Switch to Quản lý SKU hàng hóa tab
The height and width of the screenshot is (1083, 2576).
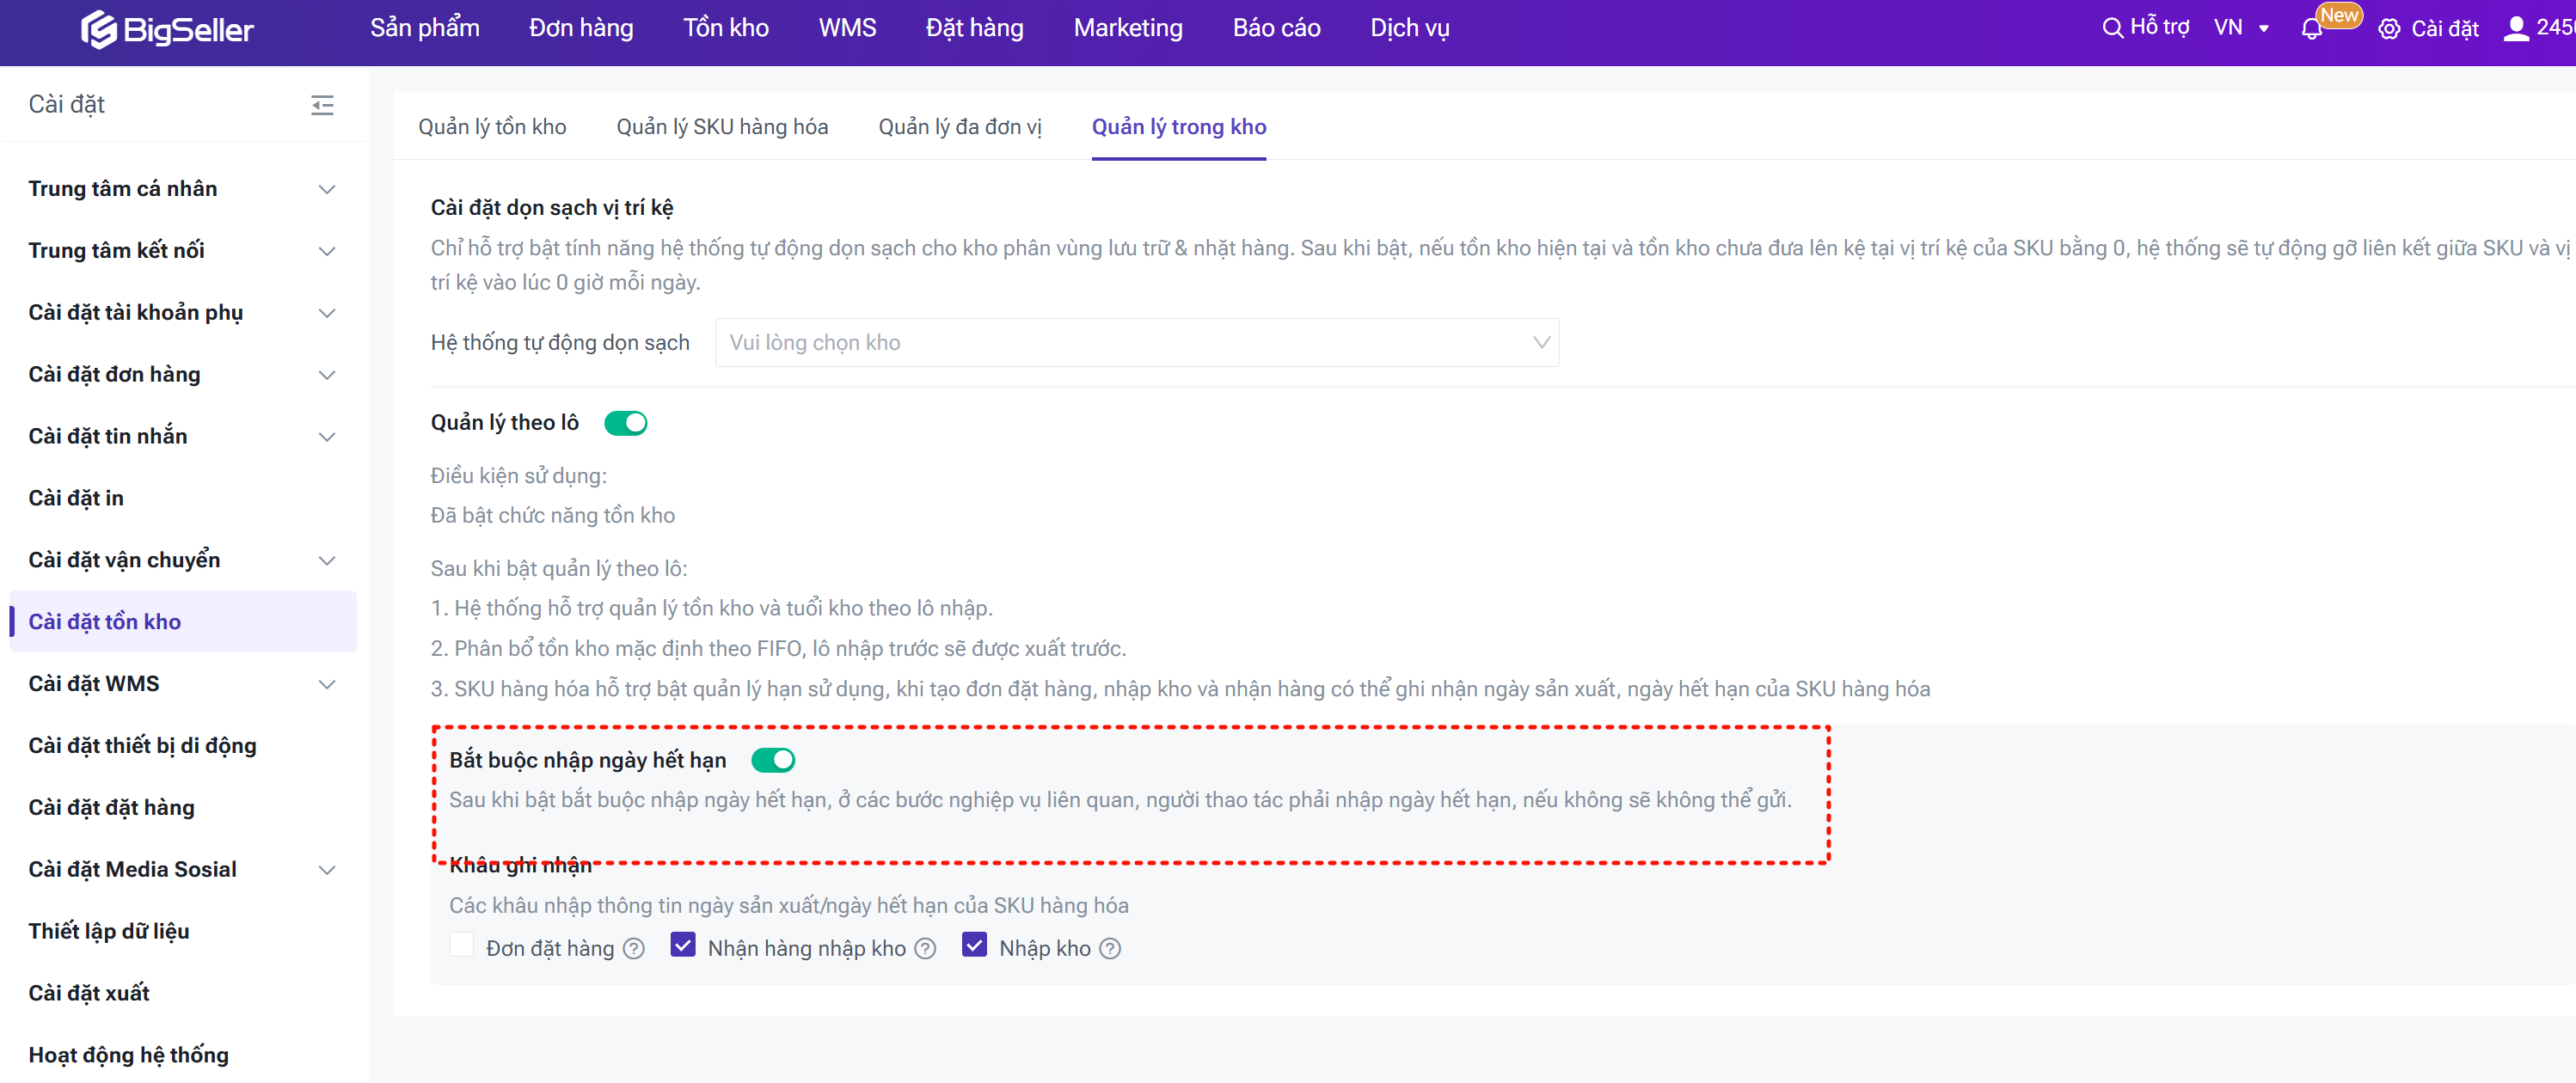722,127
